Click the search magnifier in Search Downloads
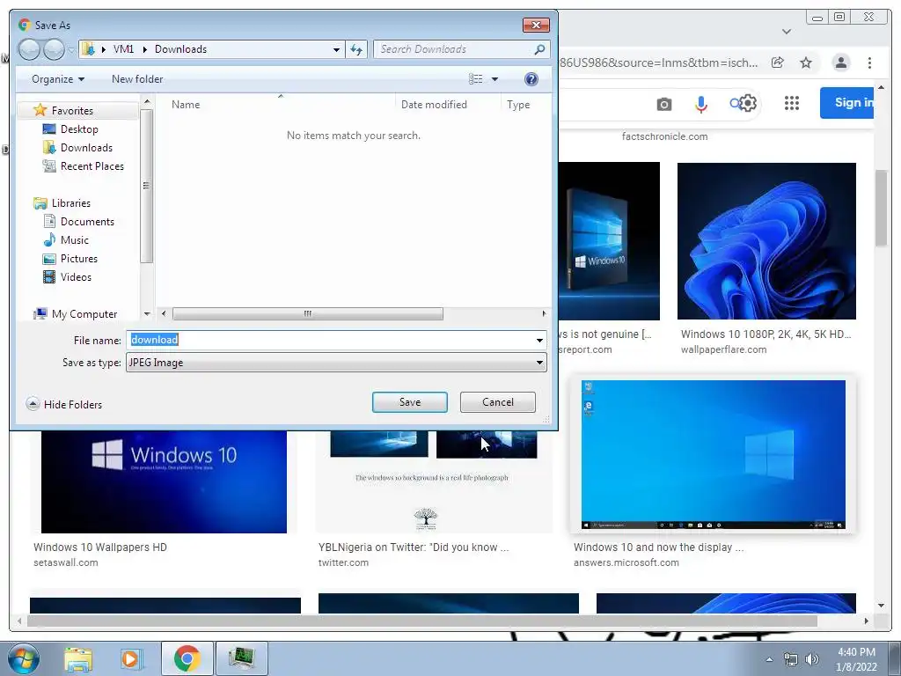901x676 pixels. click(x=539, y=49)
